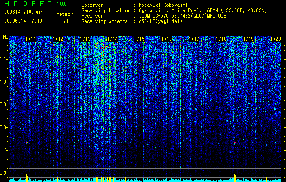Viewport: 286px width, 182px height.
Task: Click the date stamp 05.06.14 17:10
Action: 23,21
